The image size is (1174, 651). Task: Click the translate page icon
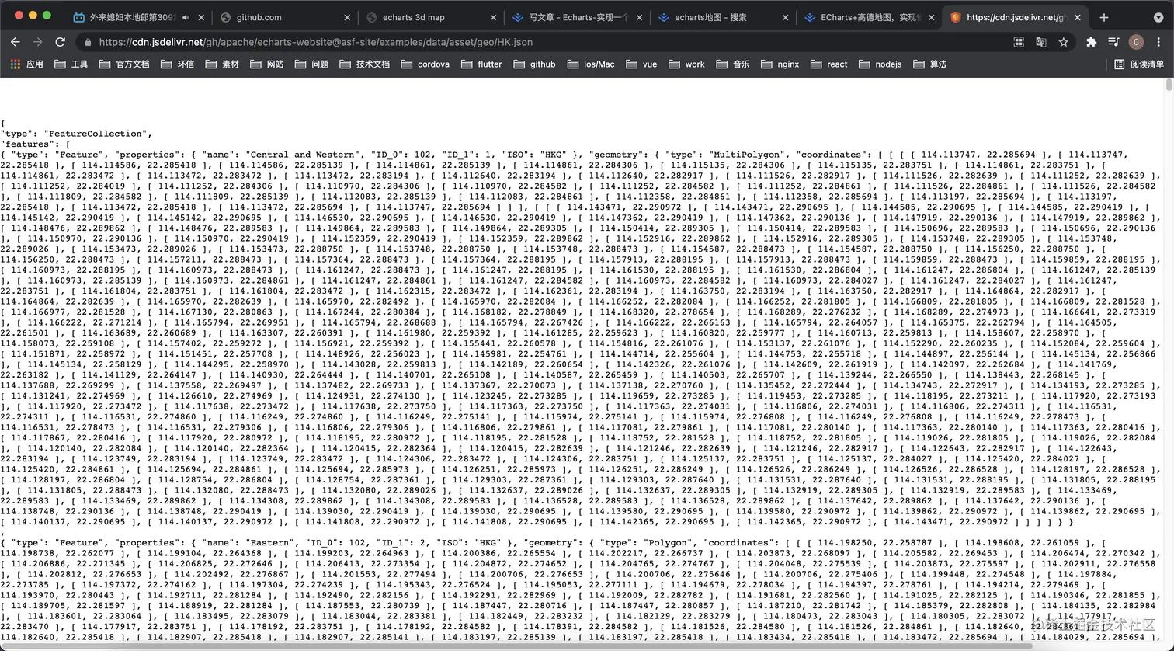click(1041, 42)
